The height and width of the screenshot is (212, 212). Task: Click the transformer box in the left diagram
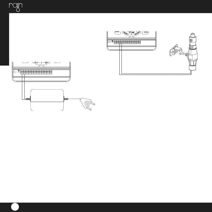[x=47, y=100]
